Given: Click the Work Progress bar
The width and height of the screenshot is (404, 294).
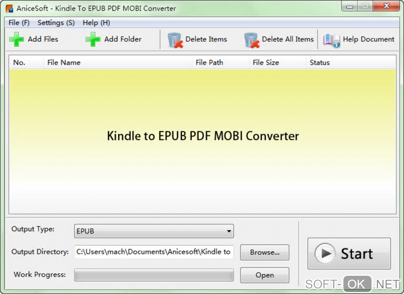Looking at the screenshot, I should 154,275.
